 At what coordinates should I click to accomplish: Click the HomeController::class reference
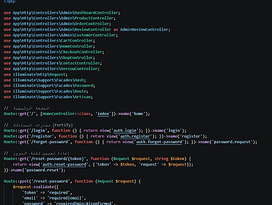66,114
